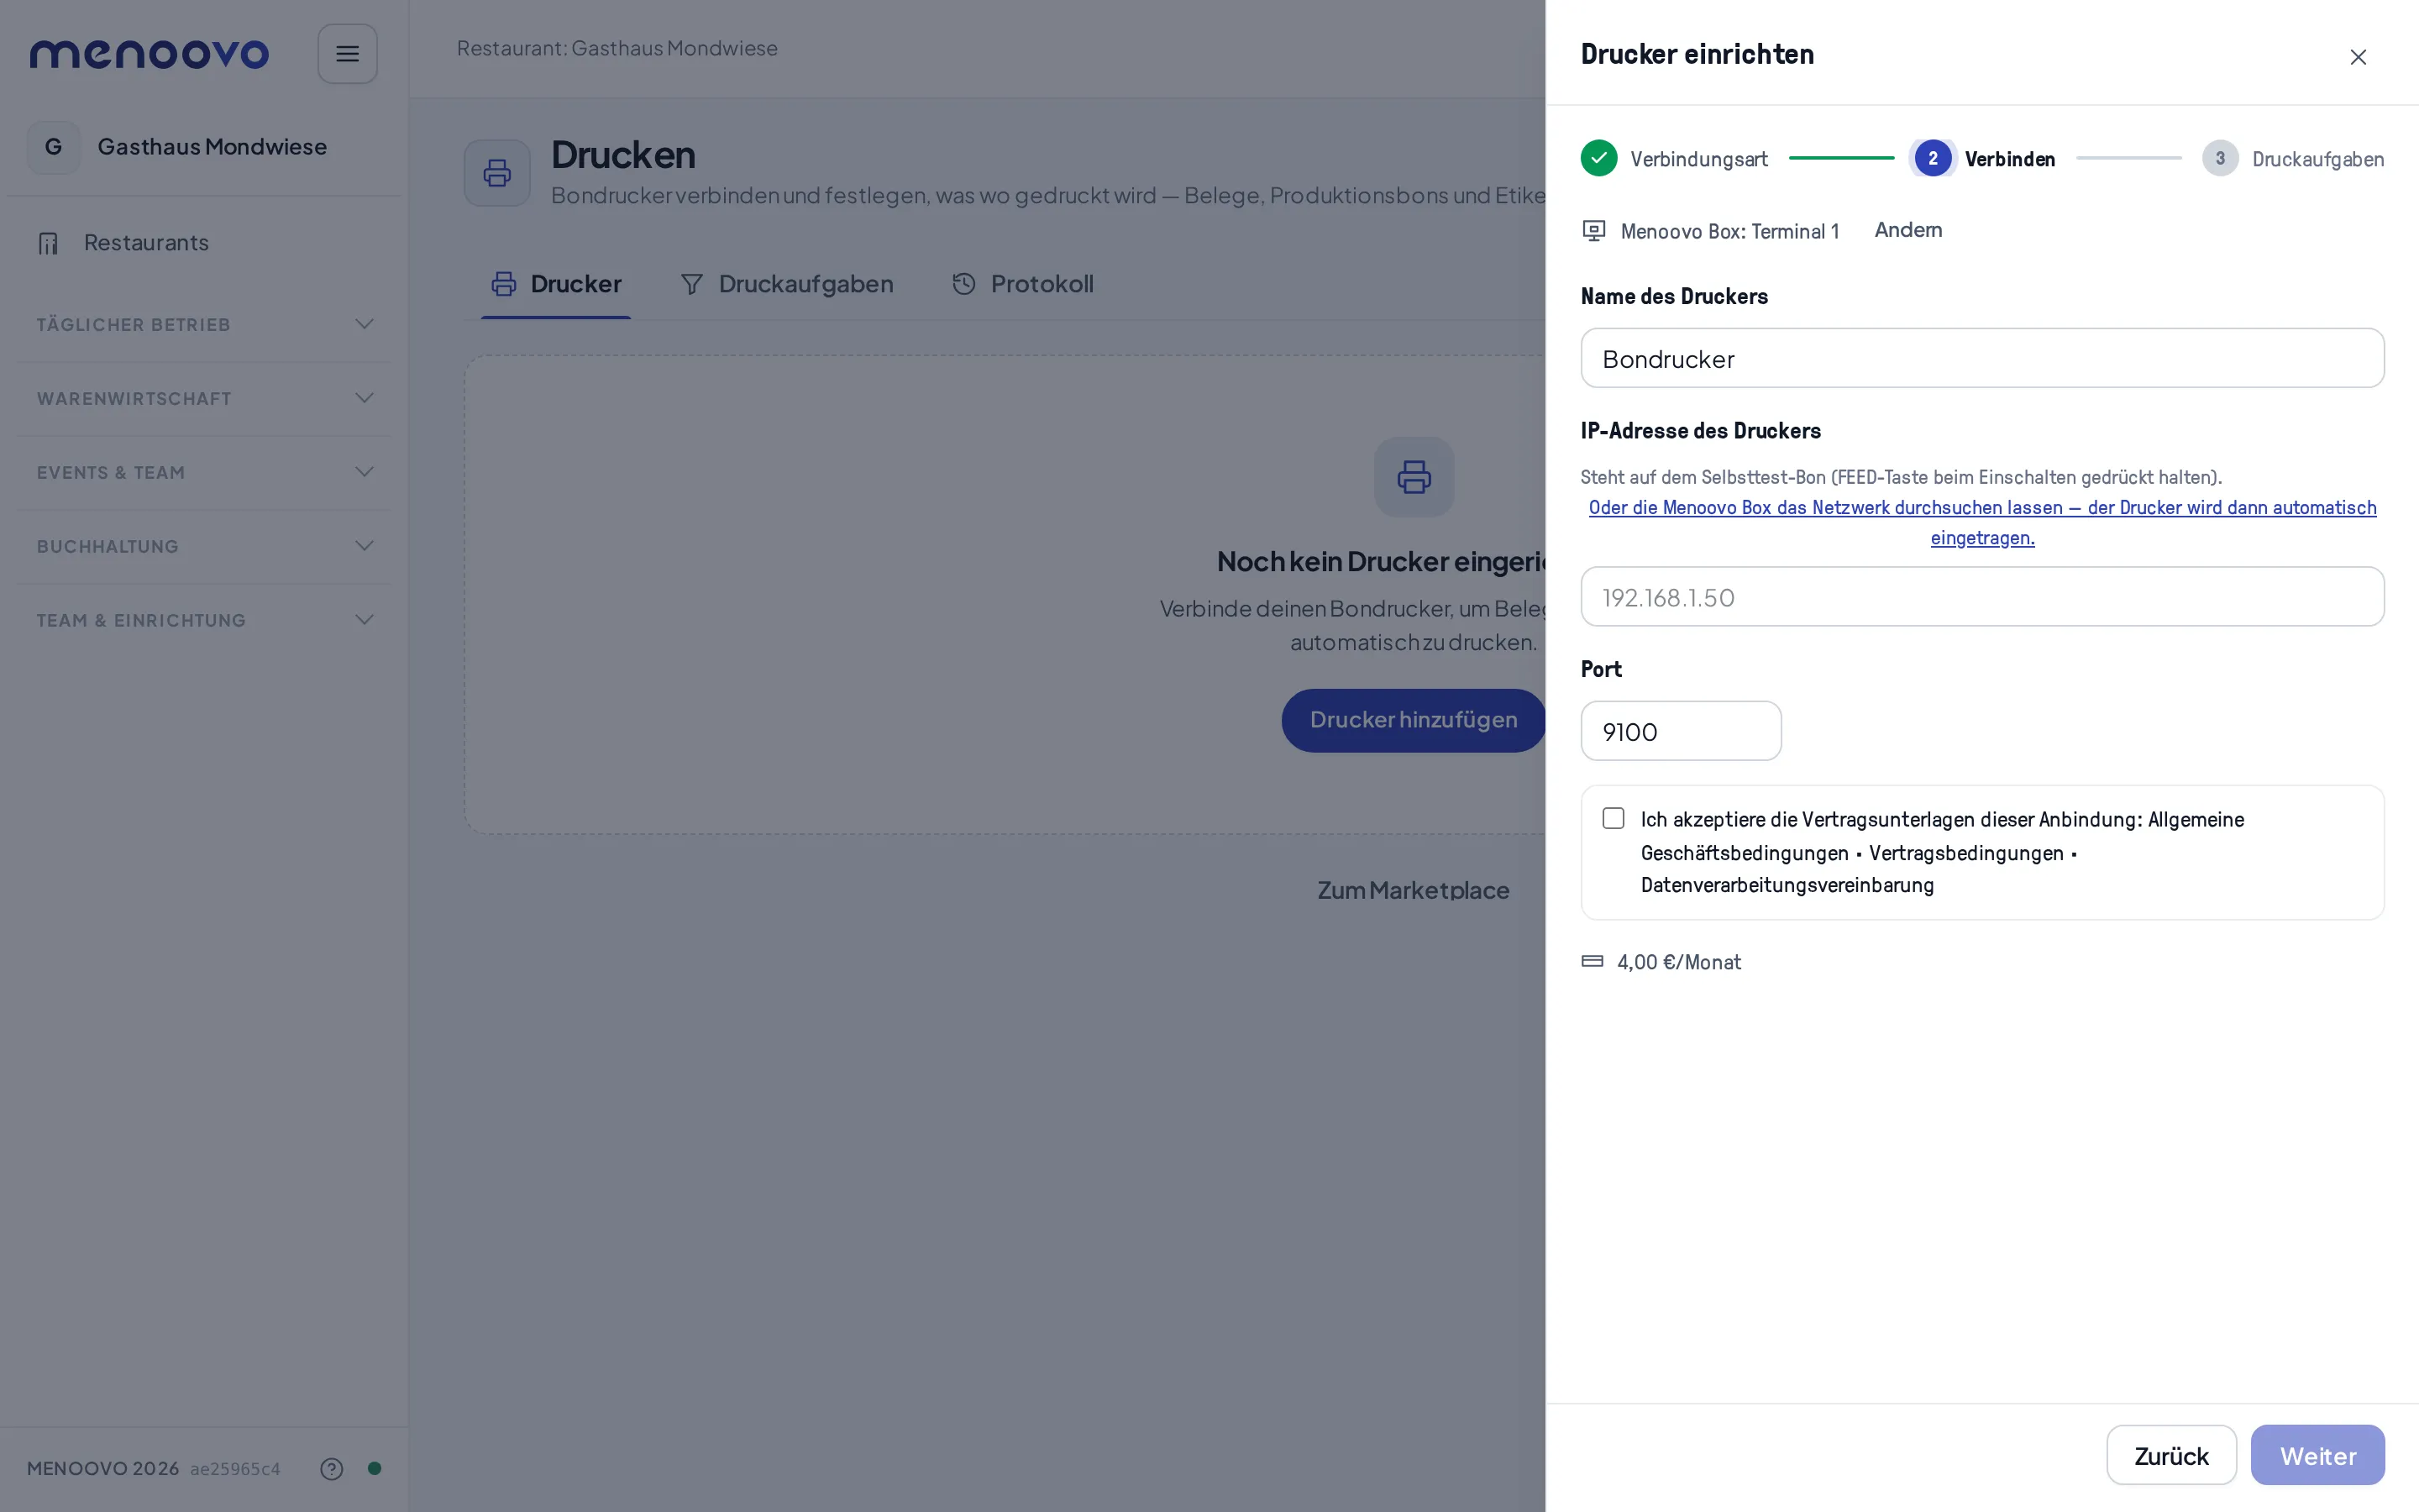Image resolution: width=2419 pixels, height=1512 pixels.
Task: Click the Gasthaus Mondwiese G avatar
Action: [x=54, y=147]
